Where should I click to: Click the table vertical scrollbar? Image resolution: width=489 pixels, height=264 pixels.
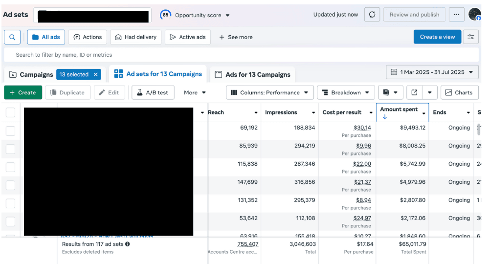coord(480,130)
